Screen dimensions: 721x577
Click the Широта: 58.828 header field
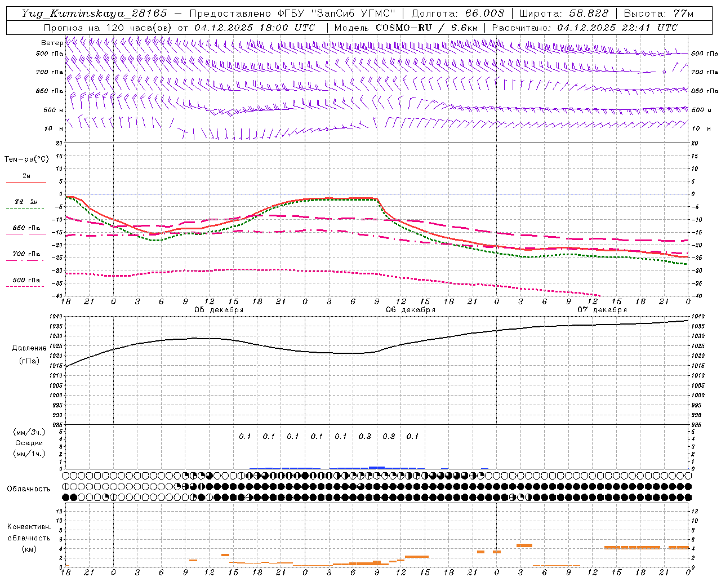[564, 14]
